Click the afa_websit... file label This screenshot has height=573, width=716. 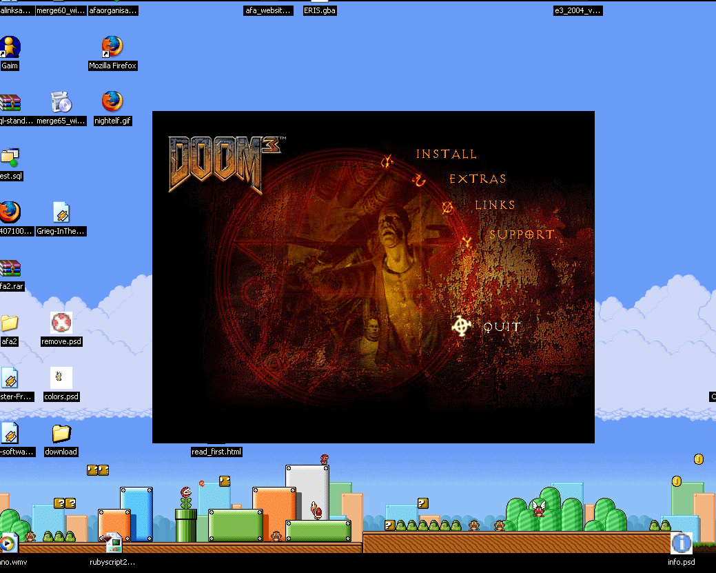click(x=269, y=10)
